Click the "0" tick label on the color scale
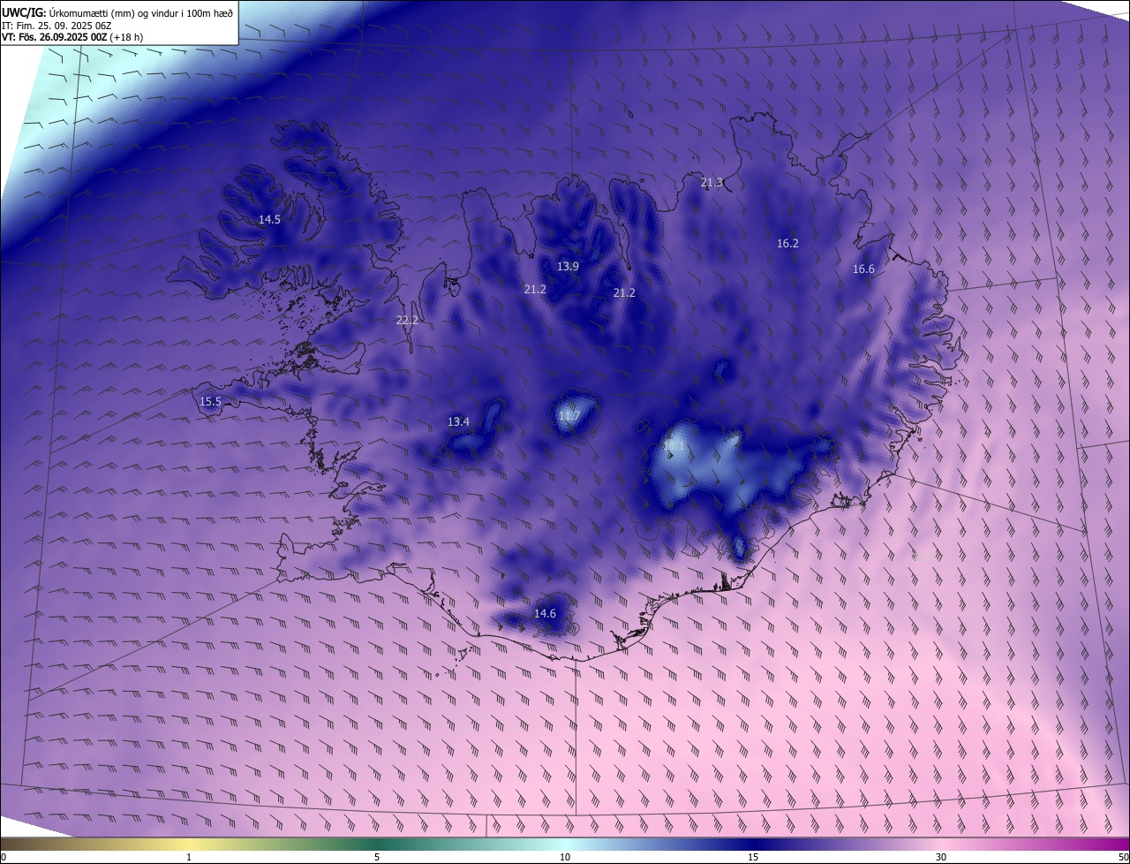 coord(4,858)
